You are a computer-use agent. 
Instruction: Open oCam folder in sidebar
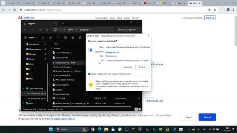31,64
